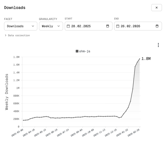This screenshot has width=166, height=147.
Task: Open the End date calendar picker icon
Action: click(157, 26)
